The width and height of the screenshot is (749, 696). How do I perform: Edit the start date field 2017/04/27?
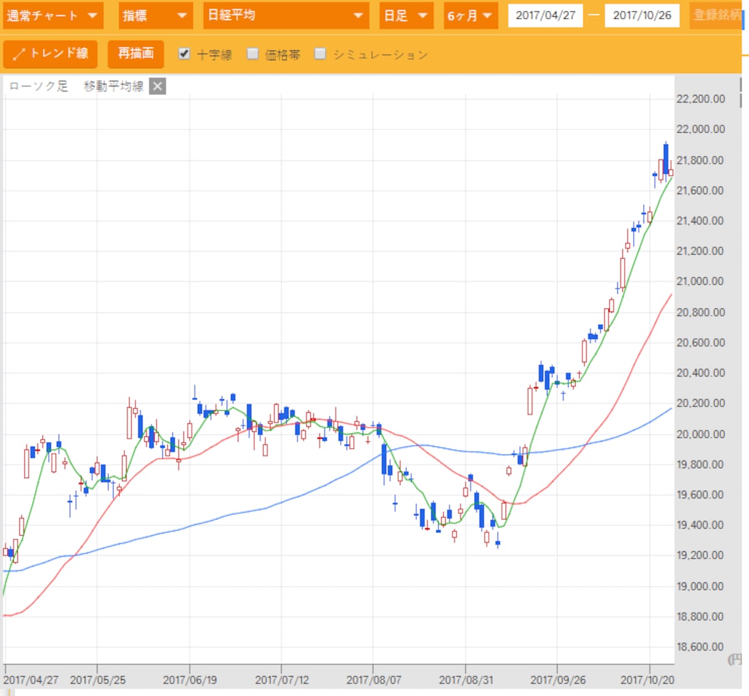pyautogui.click(x=546, y=16)
